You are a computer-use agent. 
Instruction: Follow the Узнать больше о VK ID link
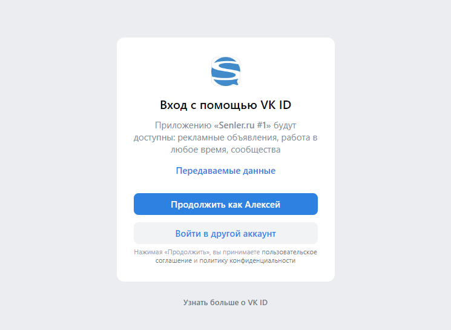[225, 302]
